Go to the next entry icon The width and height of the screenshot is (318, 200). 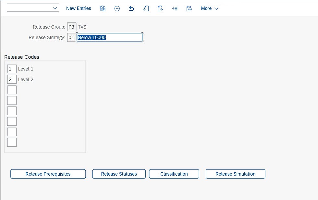click(x=160, y=8)
